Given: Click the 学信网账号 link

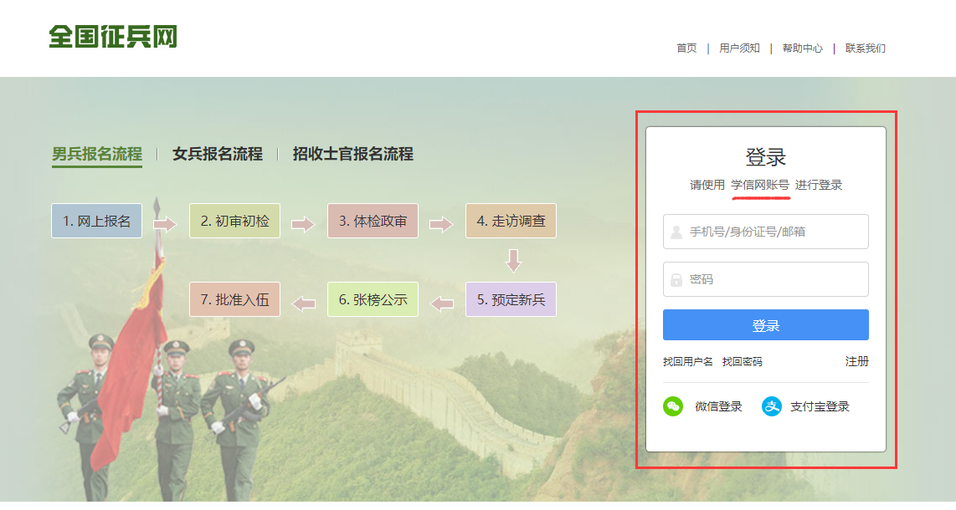Looking at the screenshot, I should (759, 186).
